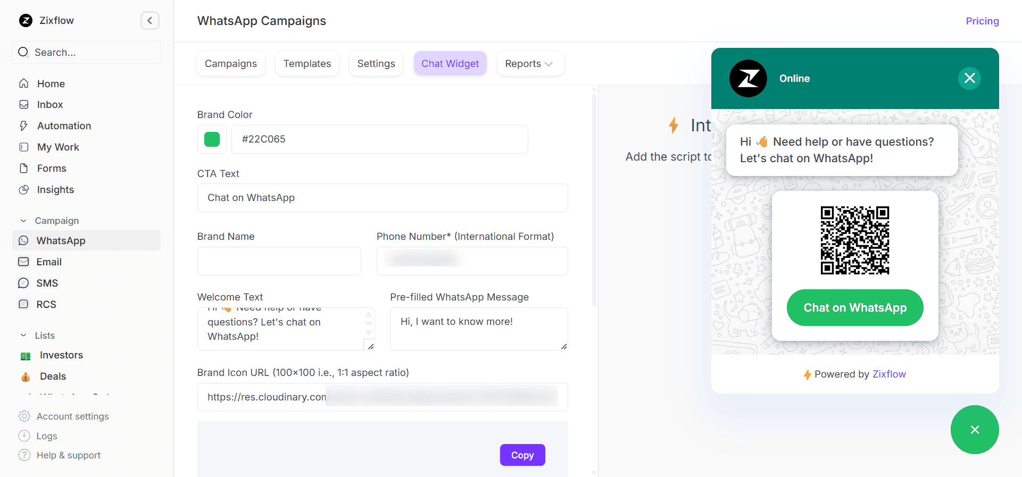Collapse the Lists section
Viewport: 1022px width, 477px height.
pos(23,336)
